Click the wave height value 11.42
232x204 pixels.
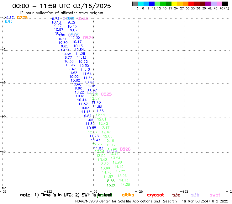(82, 58)
